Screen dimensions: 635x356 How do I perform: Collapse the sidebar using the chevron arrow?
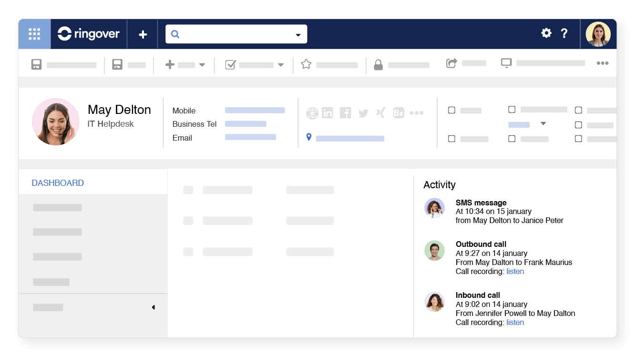[153, 307]
